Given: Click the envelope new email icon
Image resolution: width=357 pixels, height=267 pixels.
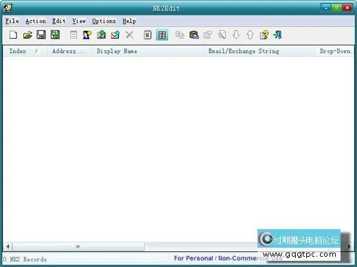Looking at the screenshot, I should pos(115,35).
